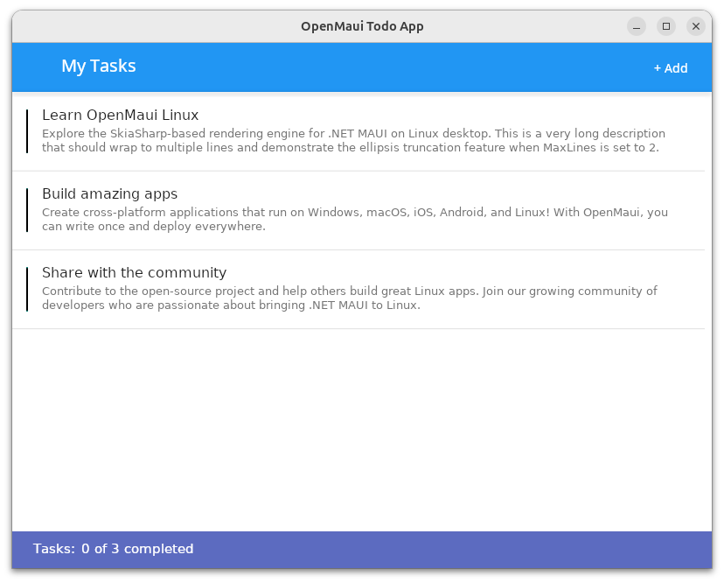Click the black marker beside Build amazing apps
This screenshot has width=724, height=583.
tap(27, 210)
